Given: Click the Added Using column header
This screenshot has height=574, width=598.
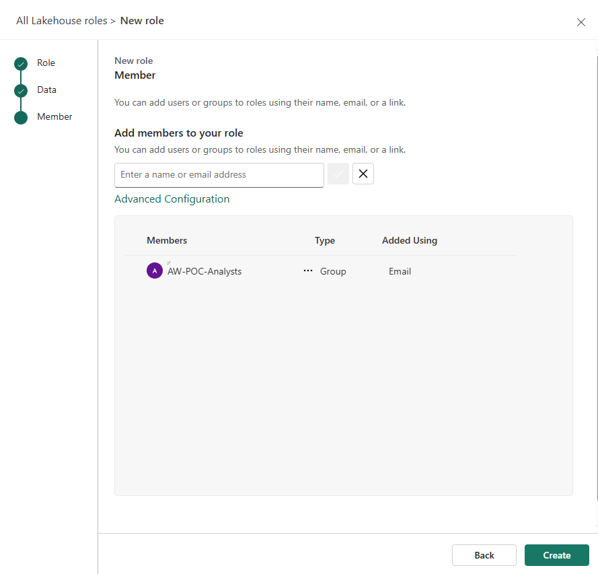Looking at the screenshot, I should 410,240.
